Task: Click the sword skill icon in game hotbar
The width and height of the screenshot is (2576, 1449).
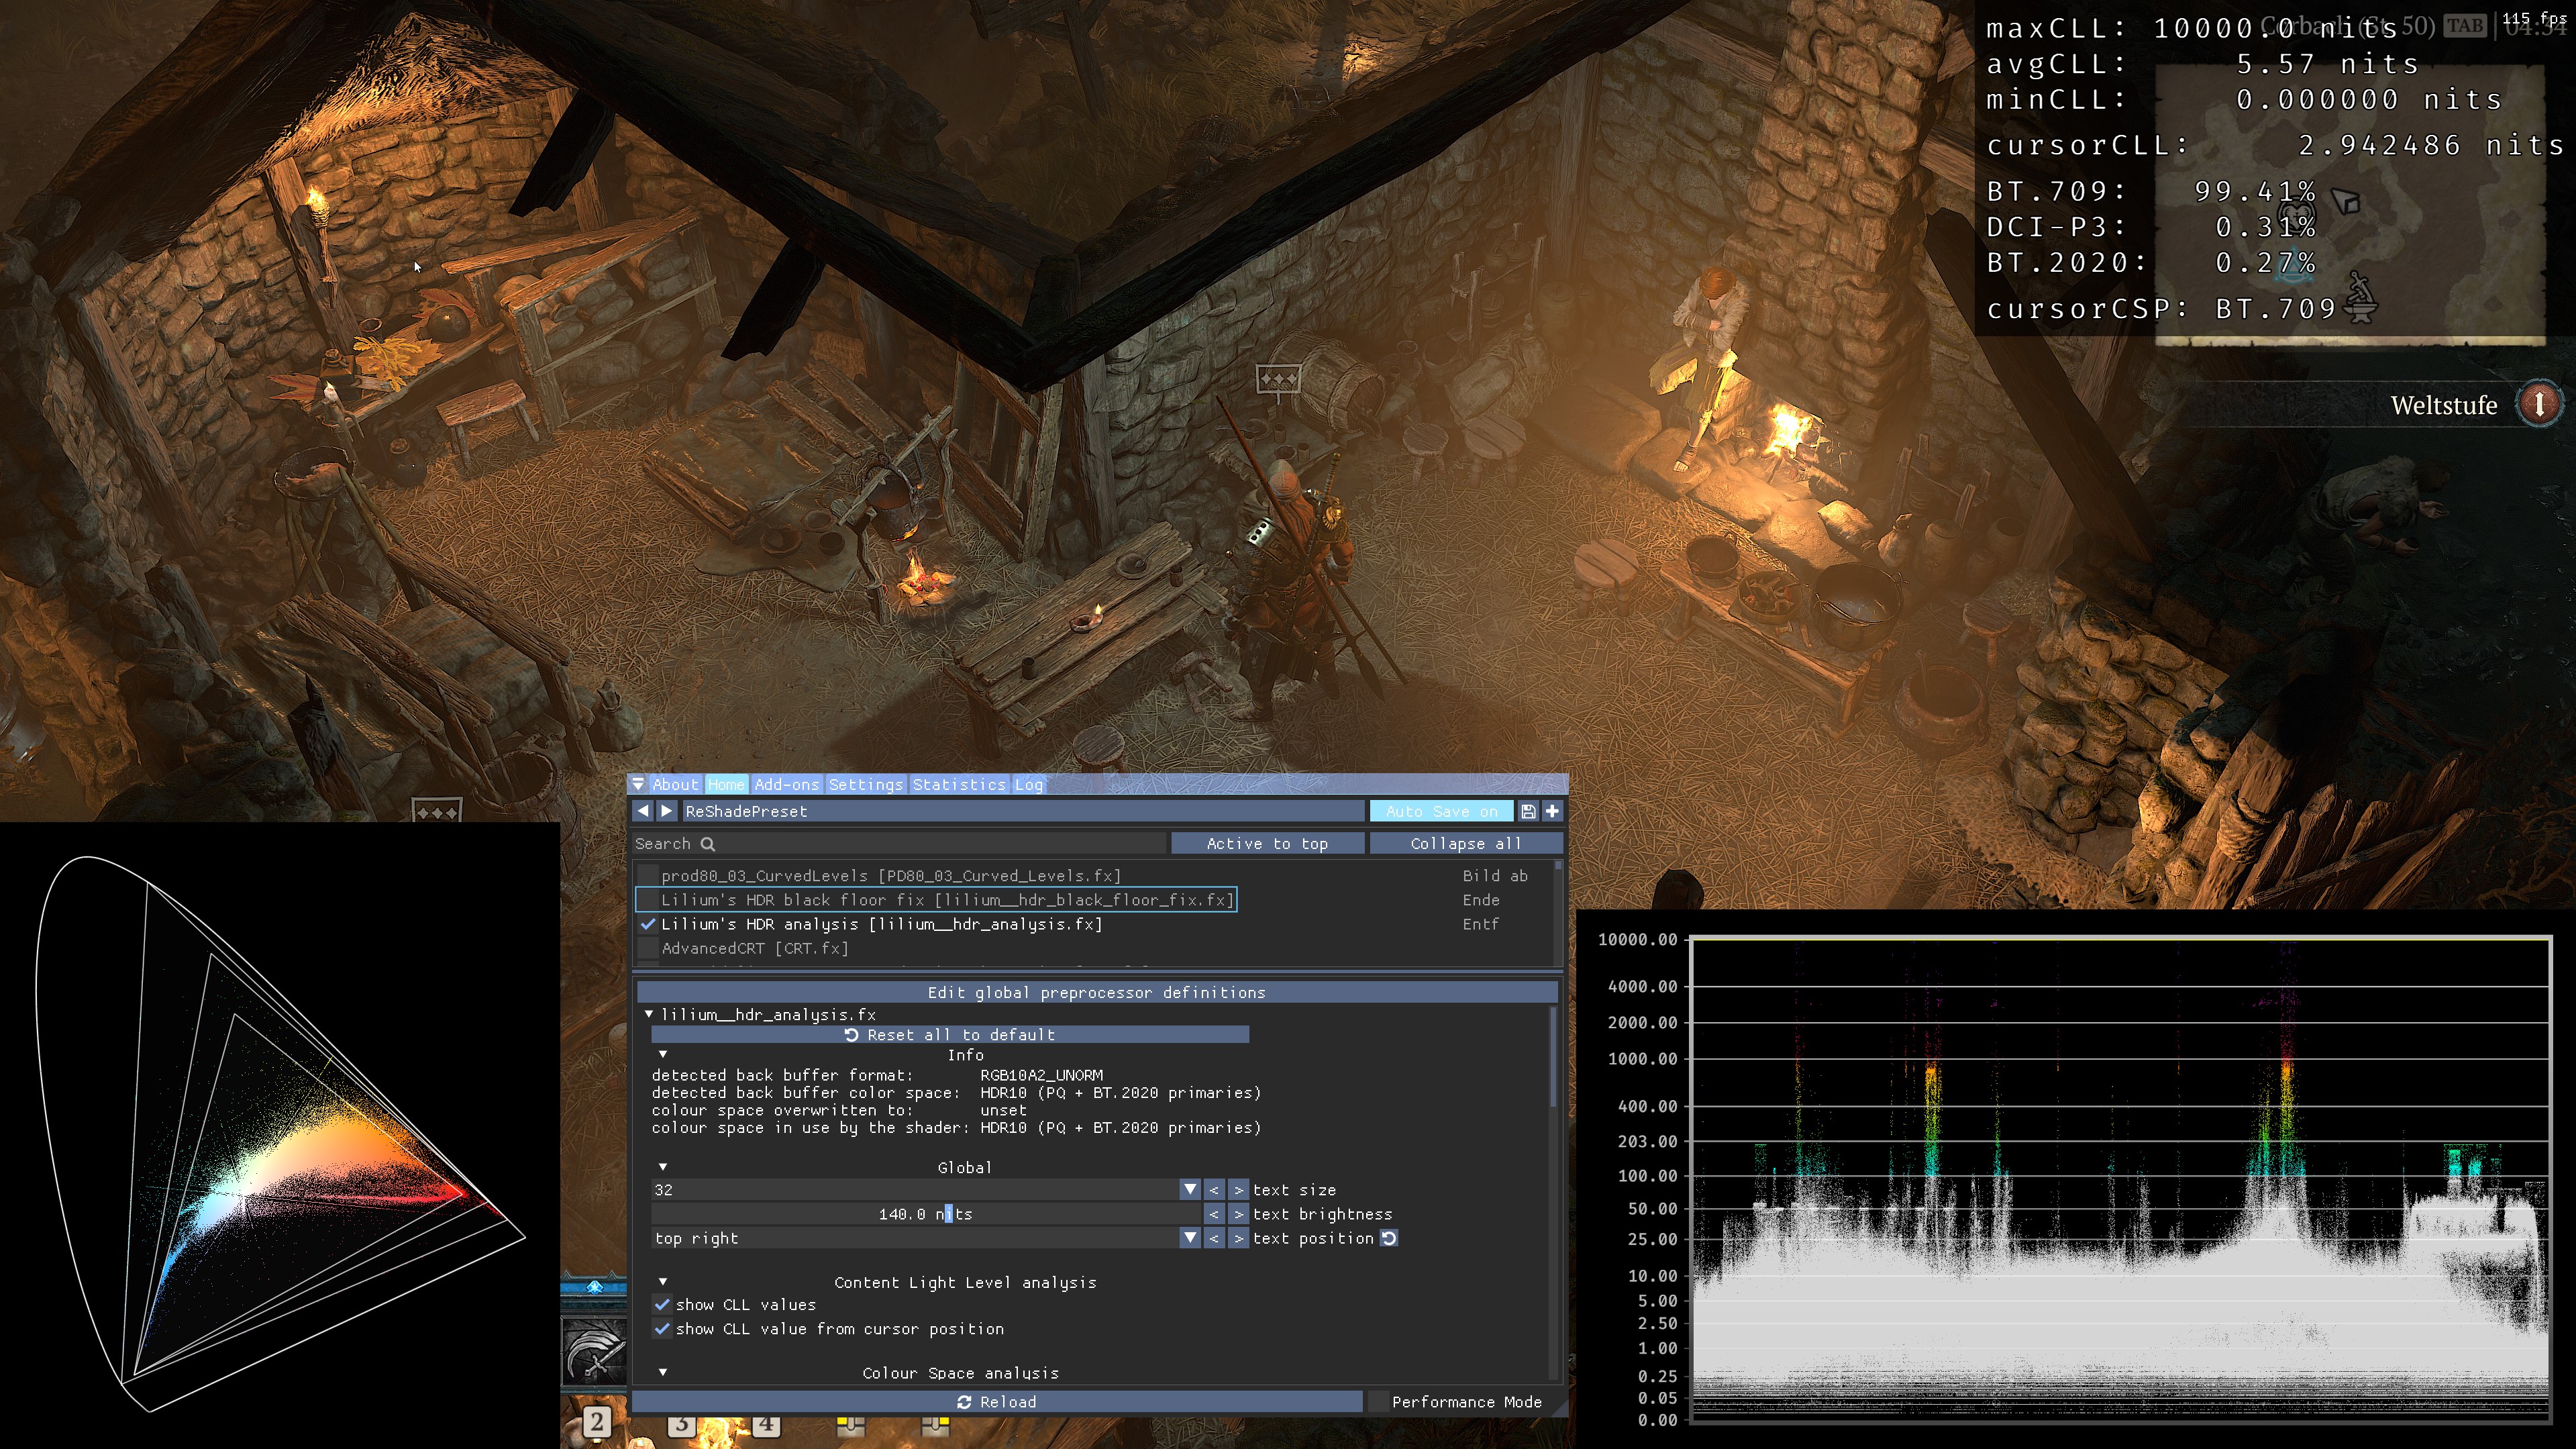Action: click(595, 1350)
